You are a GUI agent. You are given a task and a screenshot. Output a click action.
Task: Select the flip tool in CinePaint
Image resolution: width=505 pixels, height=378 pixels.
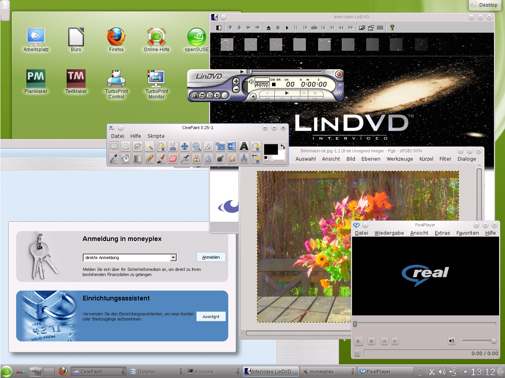(232, 146)
